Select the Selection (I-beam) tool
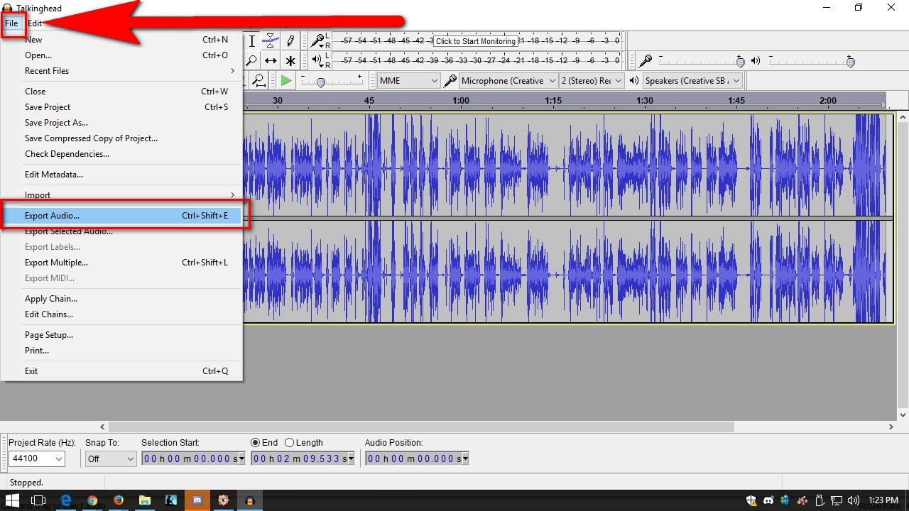 click(x=251, y=41)
